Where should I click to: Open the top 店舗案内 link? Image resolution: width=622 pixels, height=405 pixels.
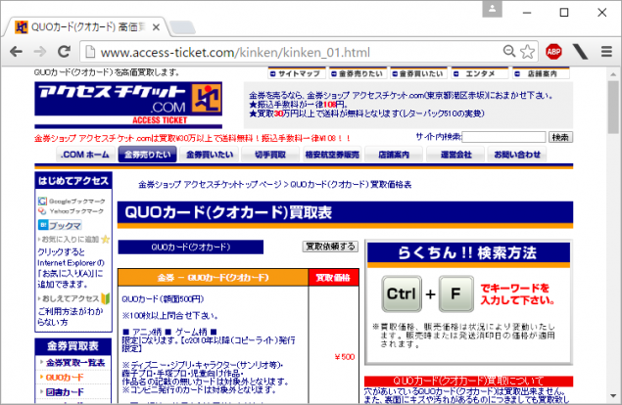point(541,73)
